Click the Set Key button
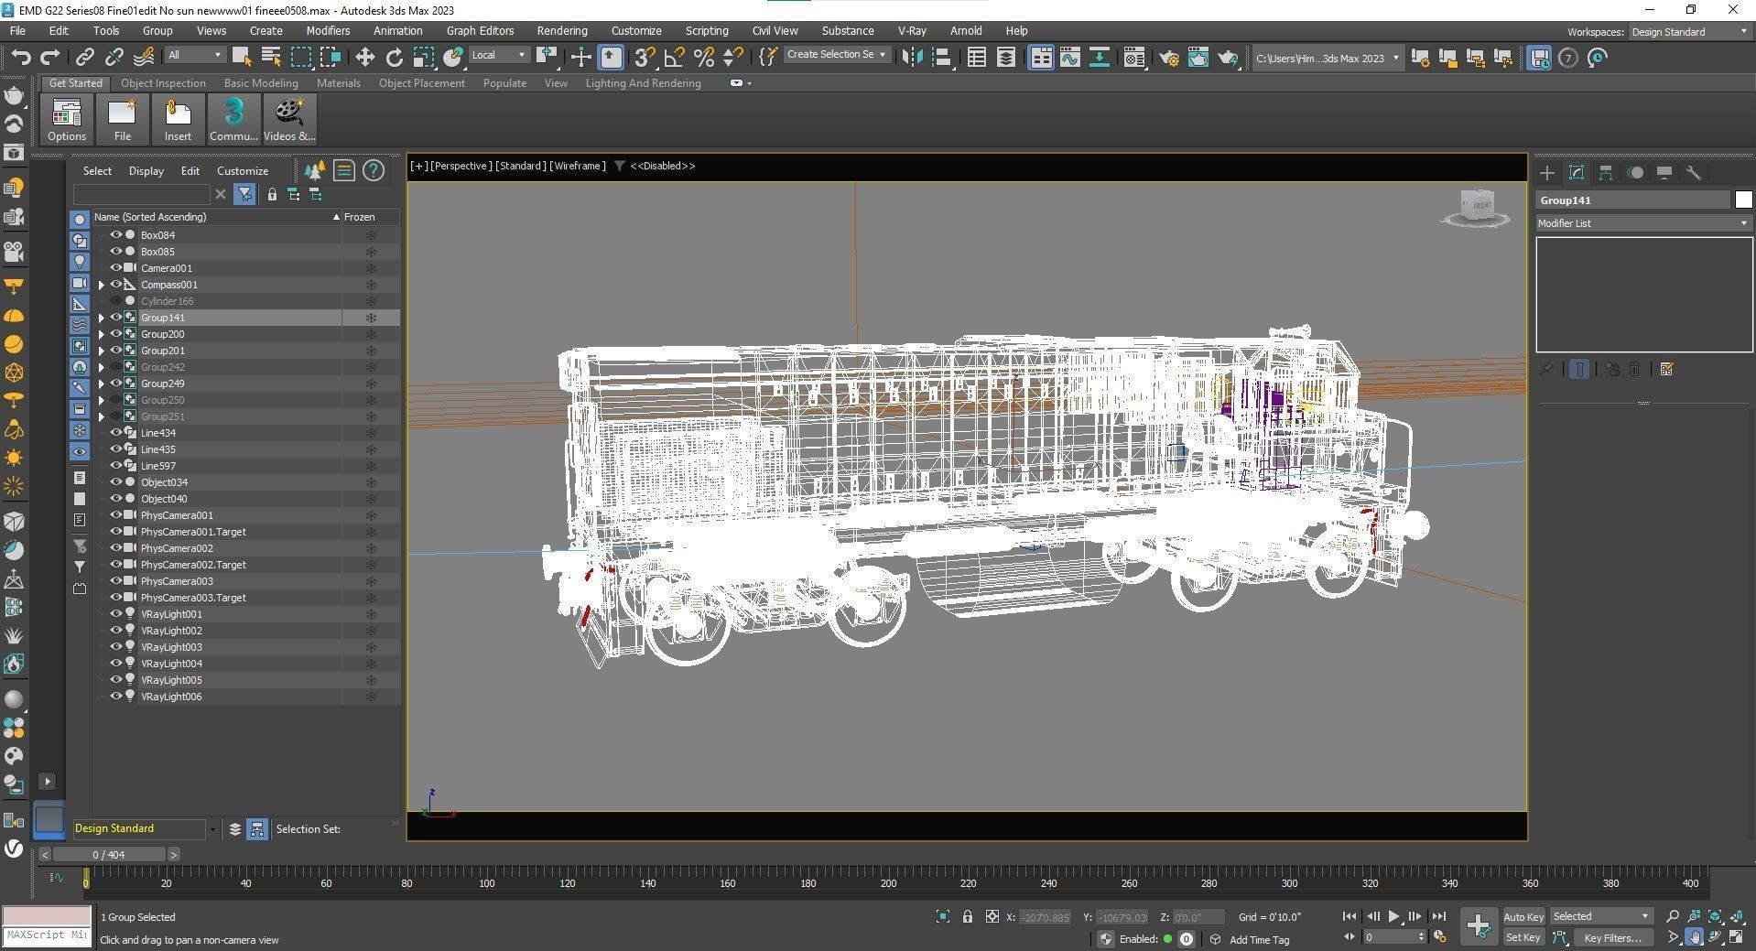 [1523, 937]
